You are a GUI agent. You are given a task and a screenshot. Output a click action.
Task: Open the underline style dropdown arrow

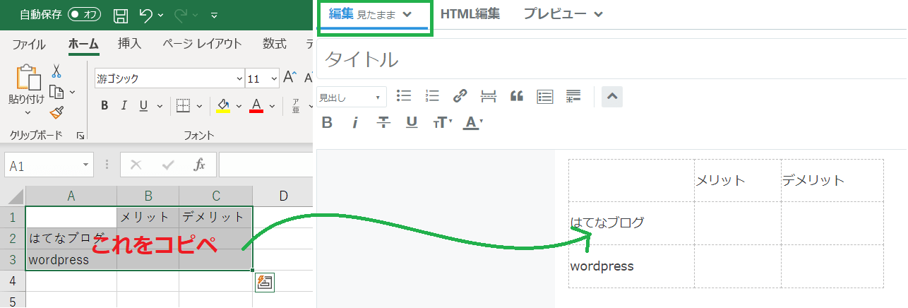coord(160,107)
